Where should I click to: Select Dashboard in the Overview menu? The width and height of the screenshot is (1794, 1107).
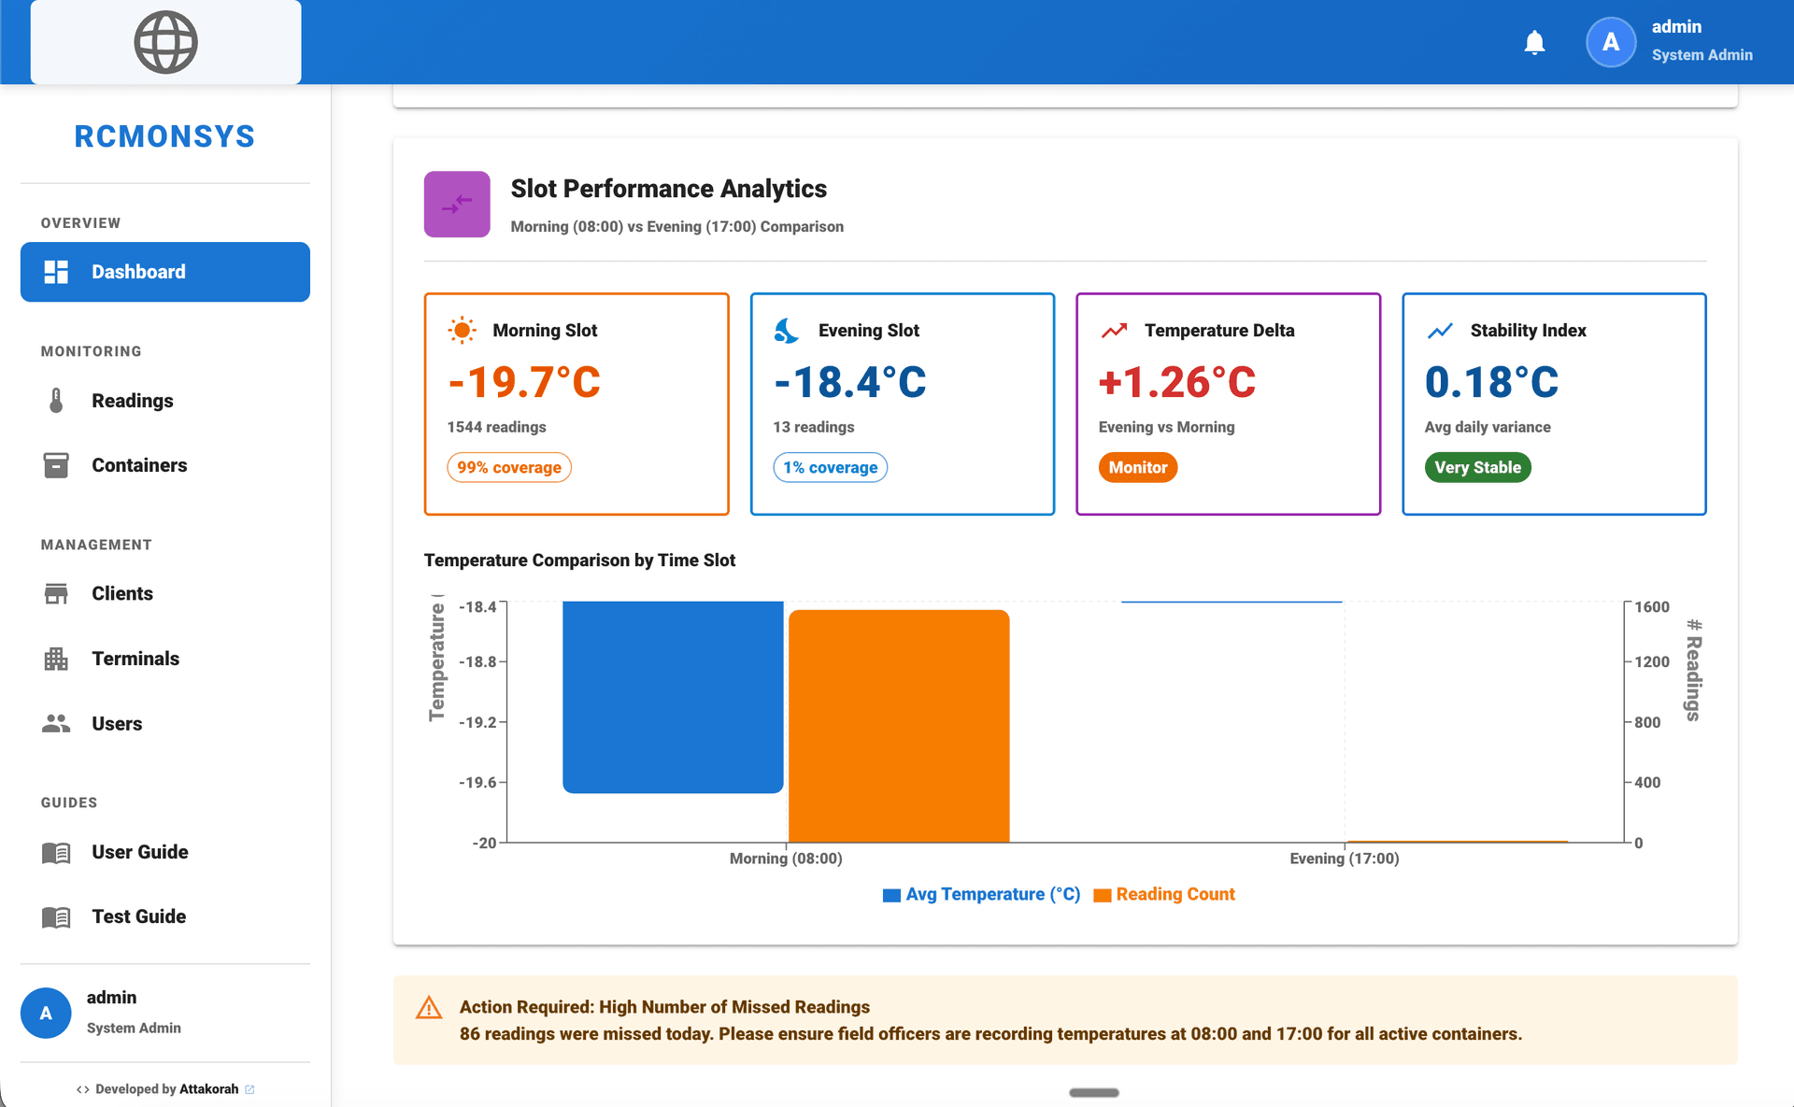[x=137, y=272]
